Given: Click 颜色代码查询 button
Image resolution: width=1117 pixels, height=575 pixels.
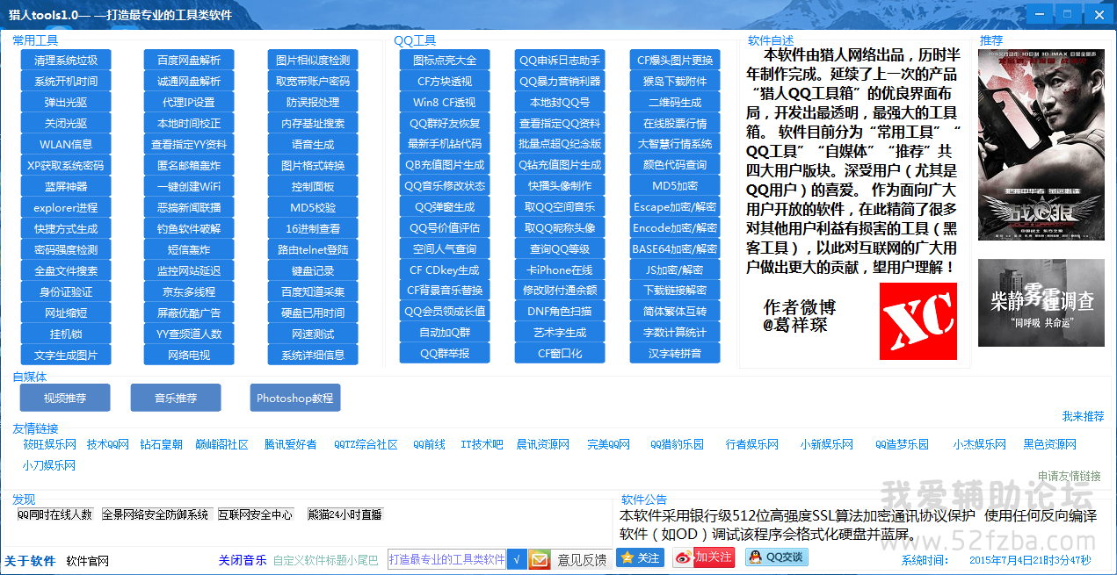Looking at the screenshot, I should click(x=675, y=165).
